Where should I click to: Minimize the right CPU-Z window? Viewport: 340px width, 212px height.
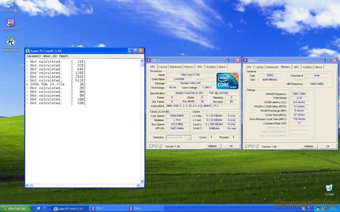pos(323,61)
